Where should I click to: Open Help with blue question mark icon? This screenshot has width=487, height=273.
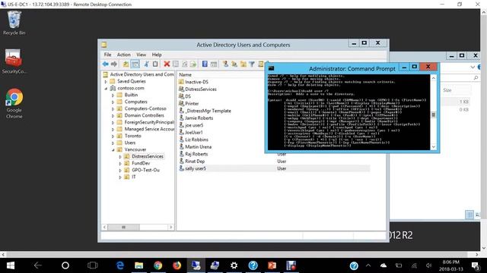click(x=205, y=64)
